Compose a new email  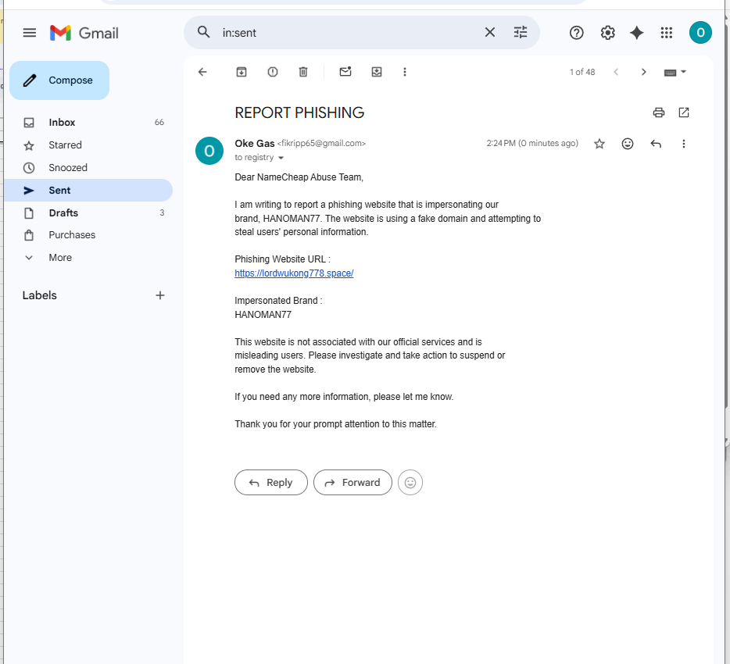(x=59, y=80)
